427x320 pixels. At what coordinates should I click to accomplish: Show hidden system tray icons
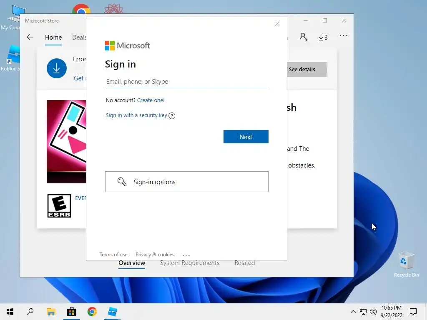click(353, 312)
